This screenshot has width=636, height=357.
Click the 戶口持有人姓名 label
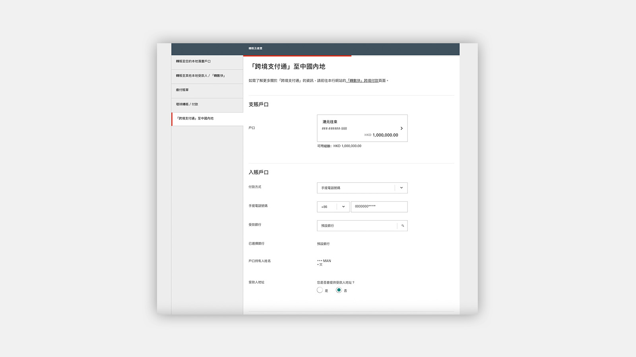click(260, 261)
